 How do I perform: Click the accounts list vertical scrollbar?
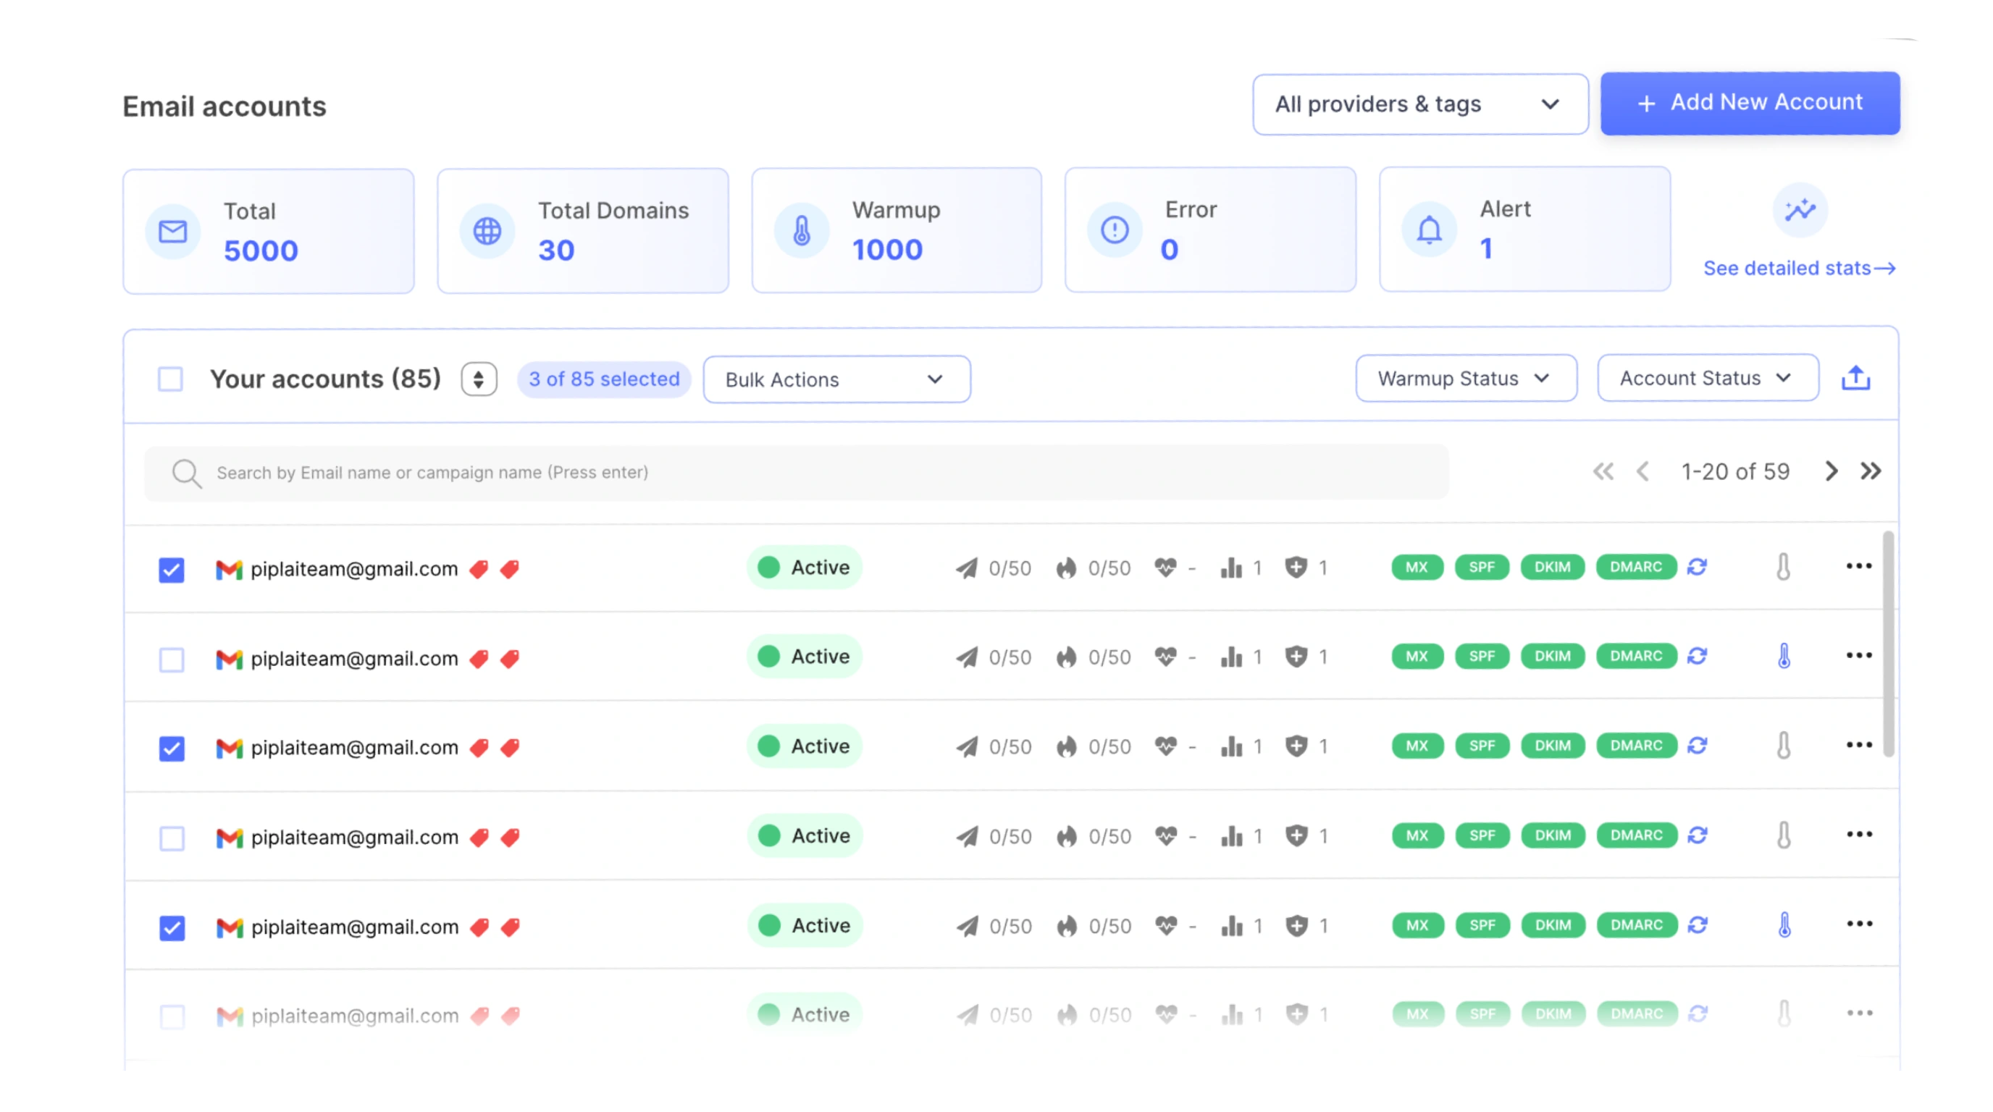(1889, 644)
